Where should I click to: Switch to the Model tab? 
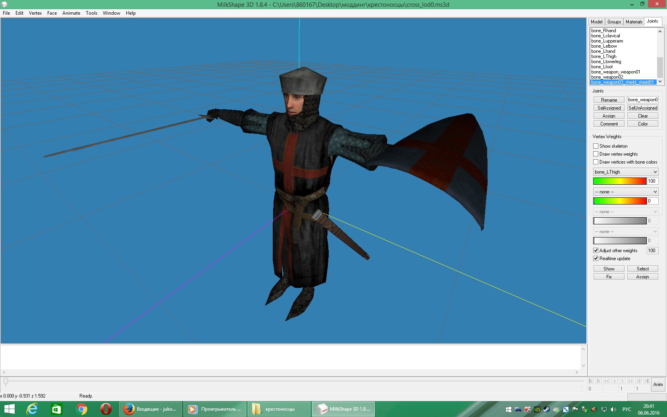point(596,22)
